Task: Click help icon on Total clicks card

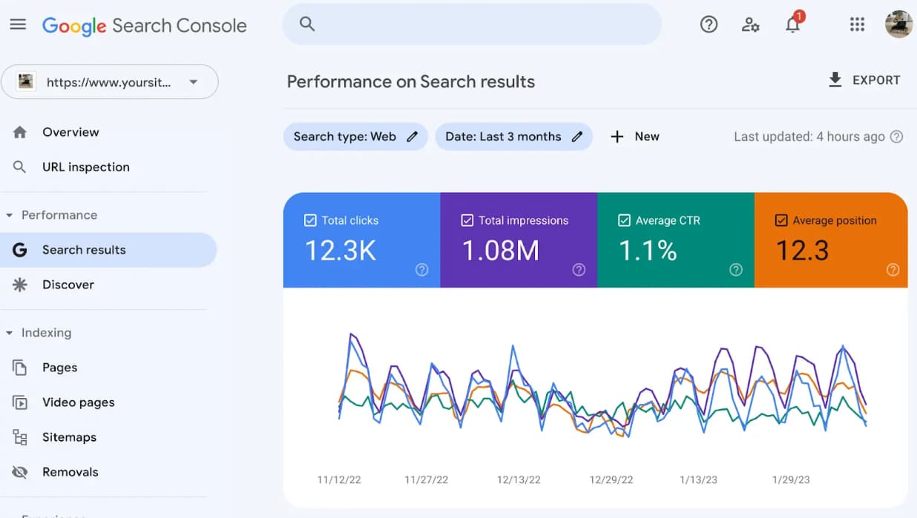Action: pyautogui.click(x=421, y=270)
